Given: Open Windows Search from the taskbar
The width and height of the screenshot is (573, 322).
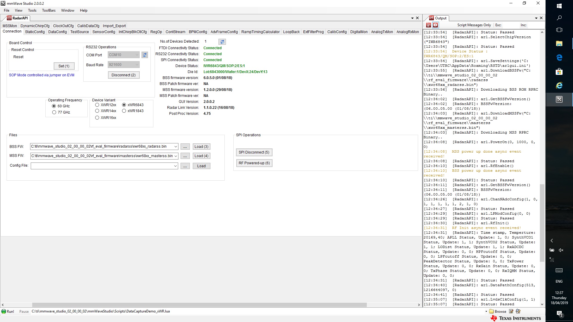Looking at the screenshot, I should coord(559,18).
